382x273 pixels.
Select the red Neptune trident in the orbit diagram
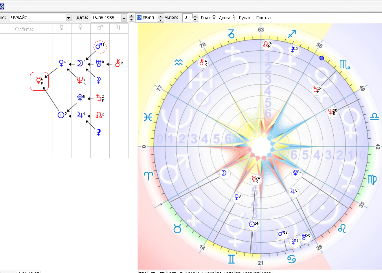click(x=81, y=81)
